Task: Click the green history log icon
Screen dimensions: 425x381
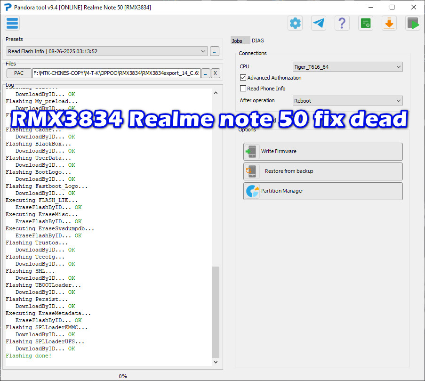Action: [366, 23]
